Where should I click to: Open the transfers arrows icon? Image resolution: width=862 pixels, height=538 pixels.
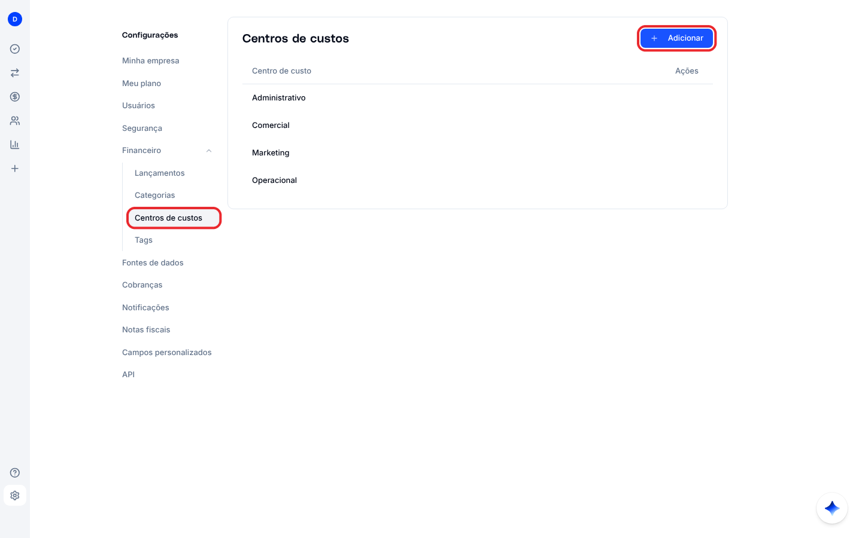[15, 73]
